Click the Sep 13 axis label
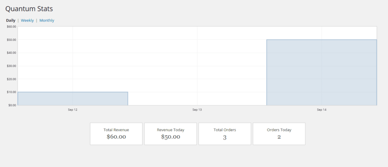The width and height of the screenshot is (388, 167). [197, 110]
